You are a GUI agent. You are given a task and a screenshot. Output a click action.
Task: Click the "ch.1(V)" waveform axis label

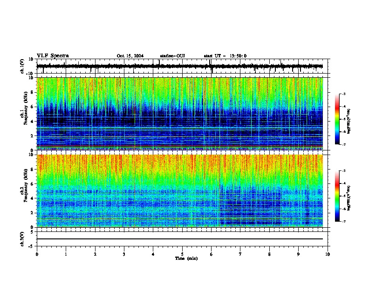point(22,66)
